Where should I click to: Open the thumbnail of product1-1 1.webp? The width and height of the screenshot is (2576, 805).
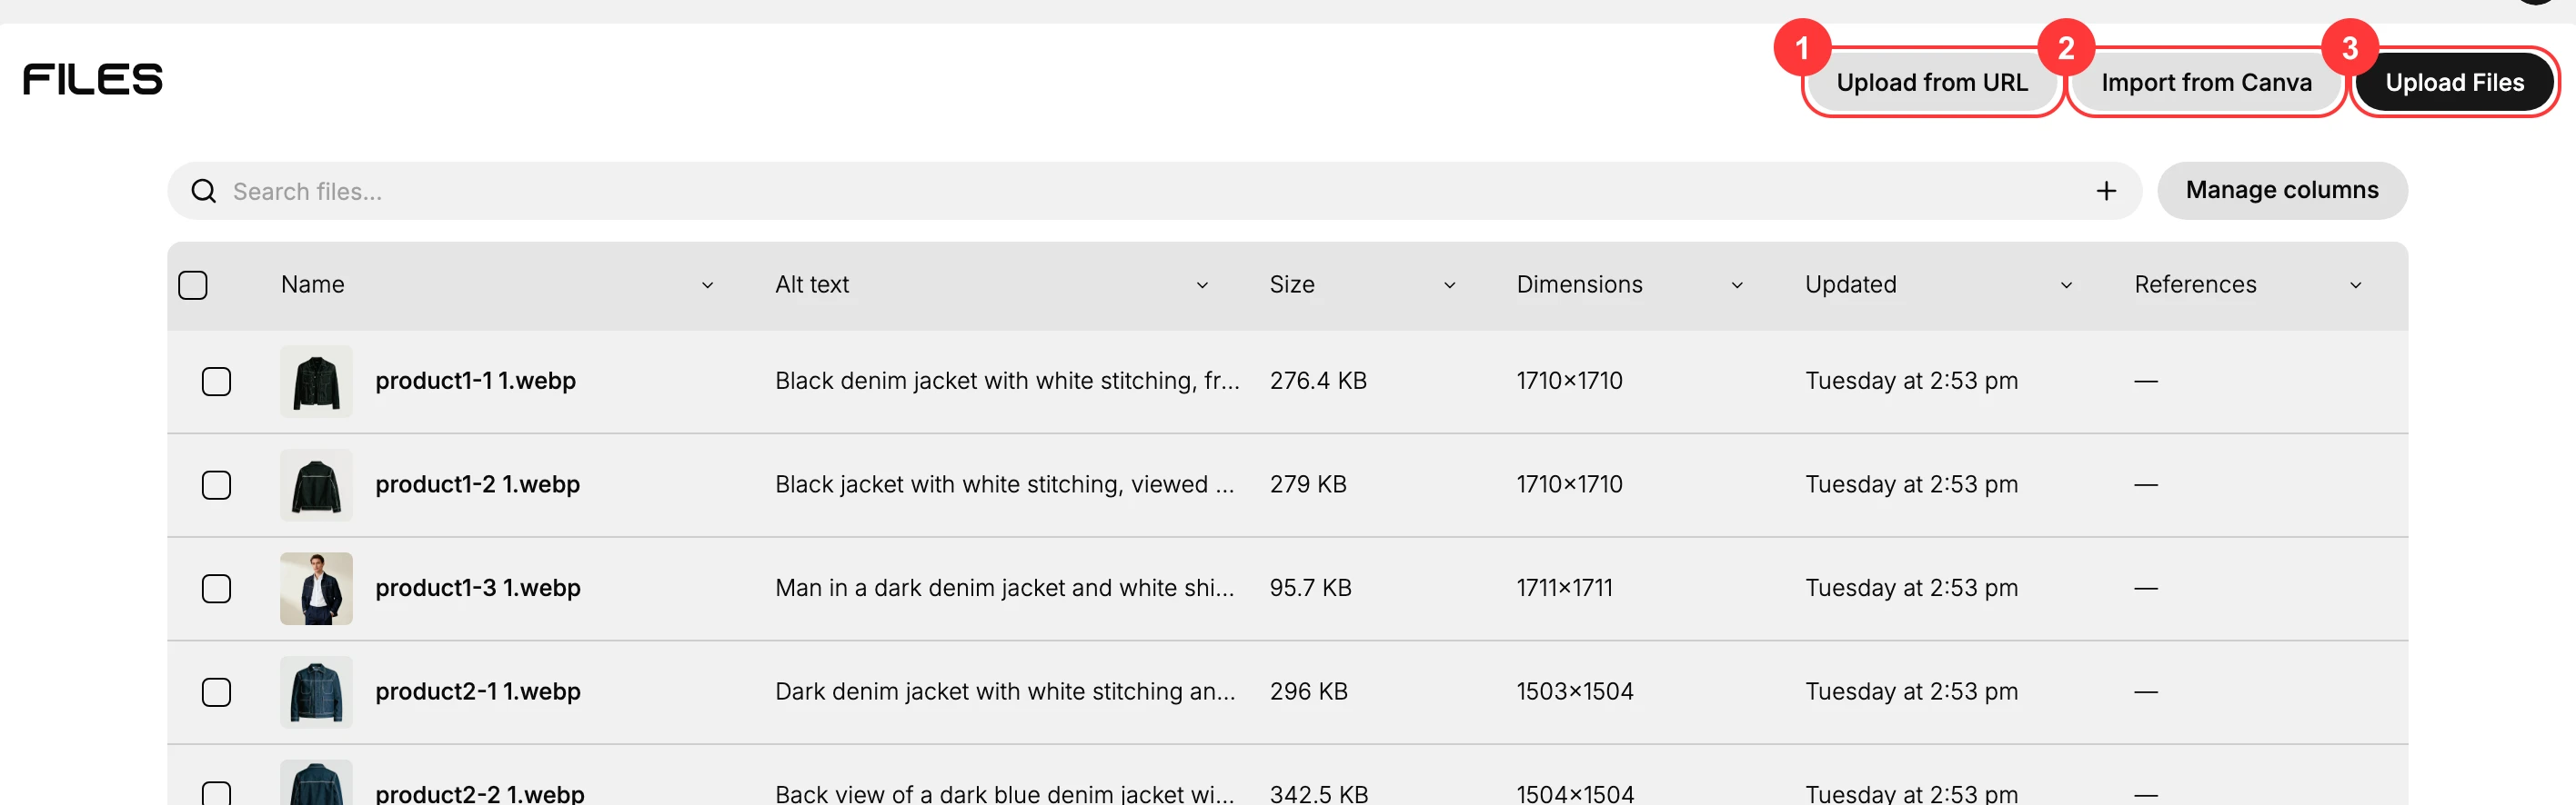coord(316,382)
